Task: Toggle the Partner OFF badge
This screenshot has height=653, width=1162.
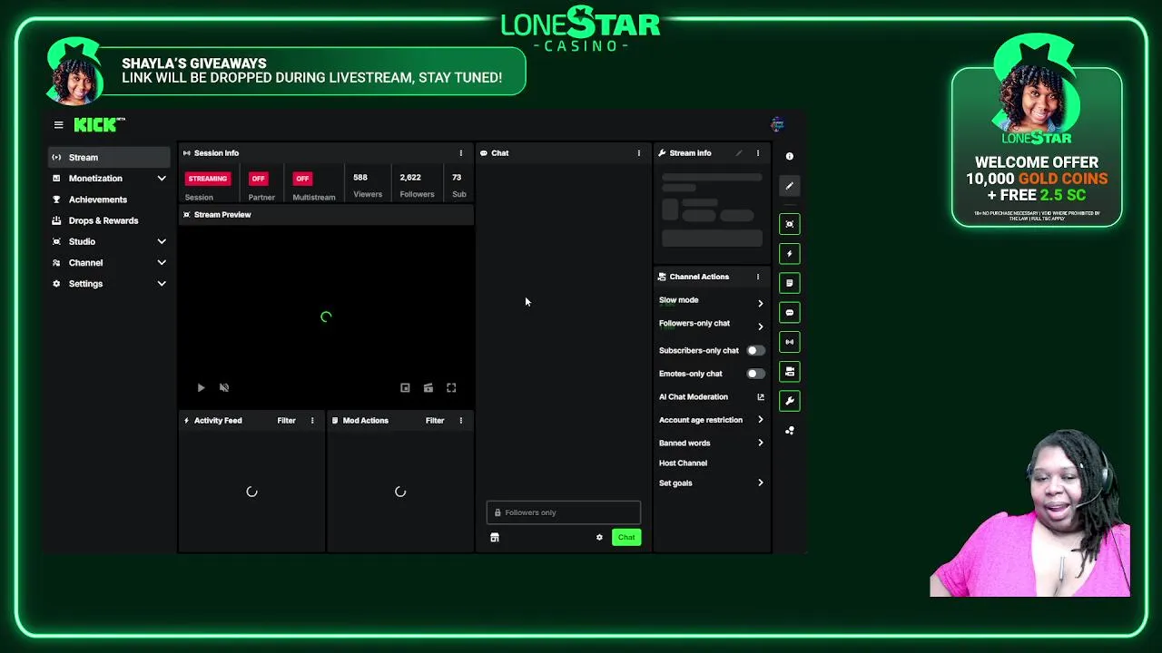Action: (259, 179)
